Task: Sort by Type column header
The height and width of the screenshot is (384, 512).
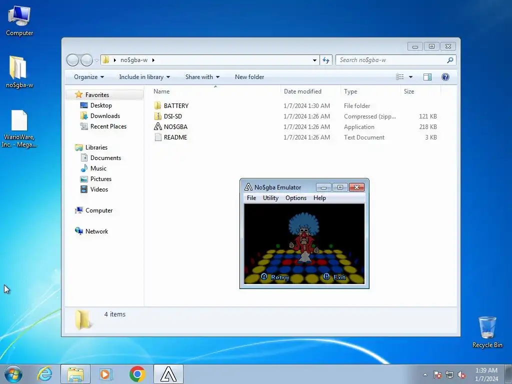Action: 370,91
